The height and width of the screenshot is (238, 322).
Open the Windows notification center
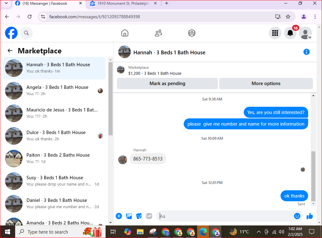pyautogui.click(x=312, y=232)
